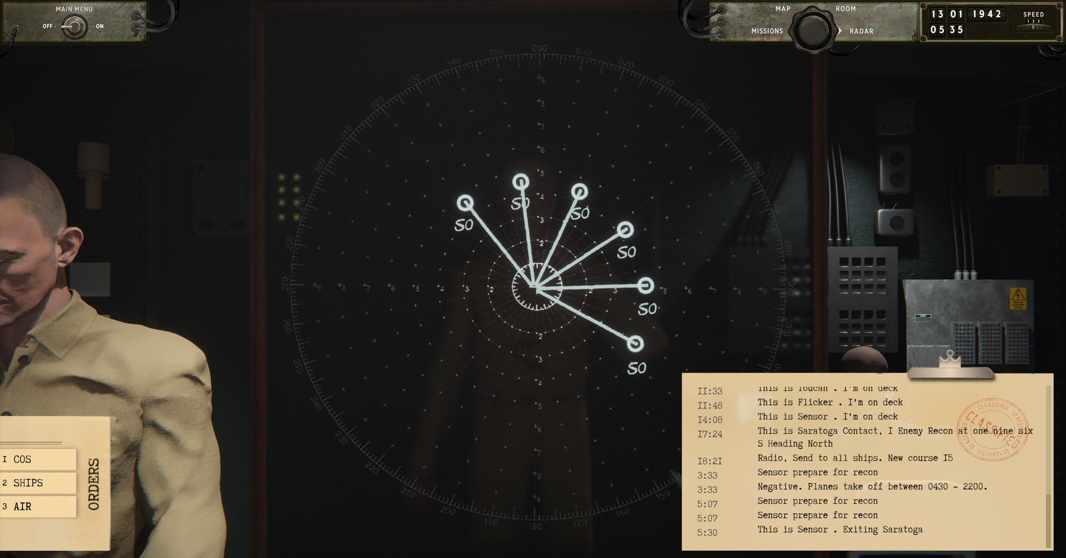Turn the selector knob to ROOM
This screenshot has height=558, width=1066.
pos(846,8)
